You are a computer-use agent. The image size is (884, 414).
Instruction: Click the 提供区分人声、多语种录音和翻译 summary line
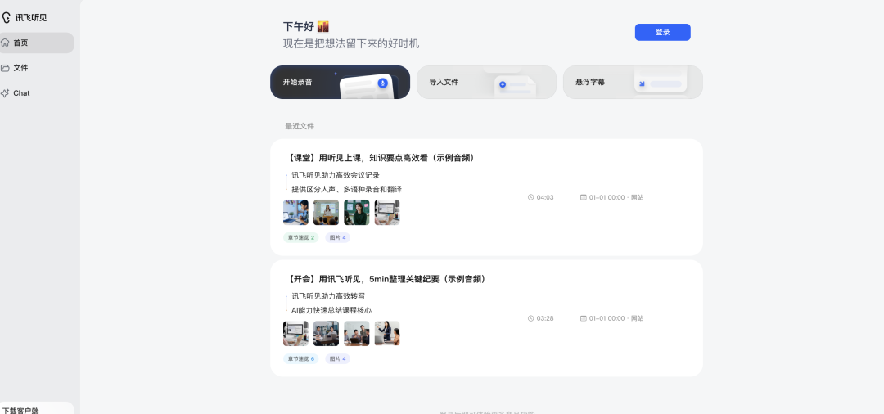[x=347, y=189]
